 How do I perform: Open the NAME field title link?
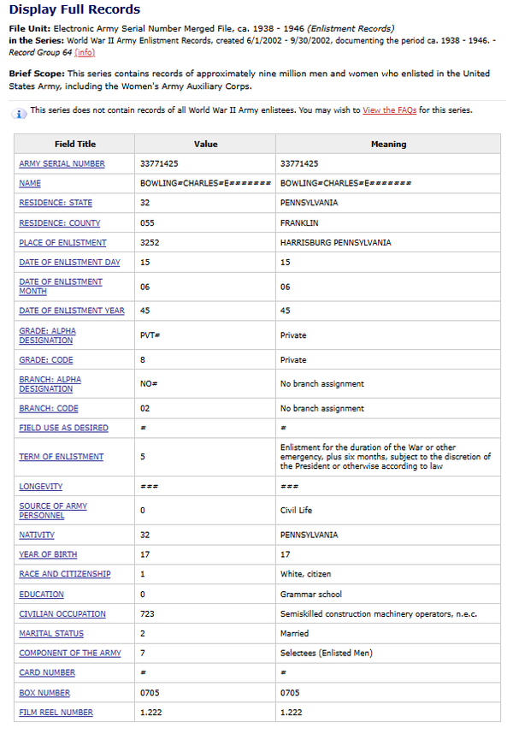tap(30, 183)
